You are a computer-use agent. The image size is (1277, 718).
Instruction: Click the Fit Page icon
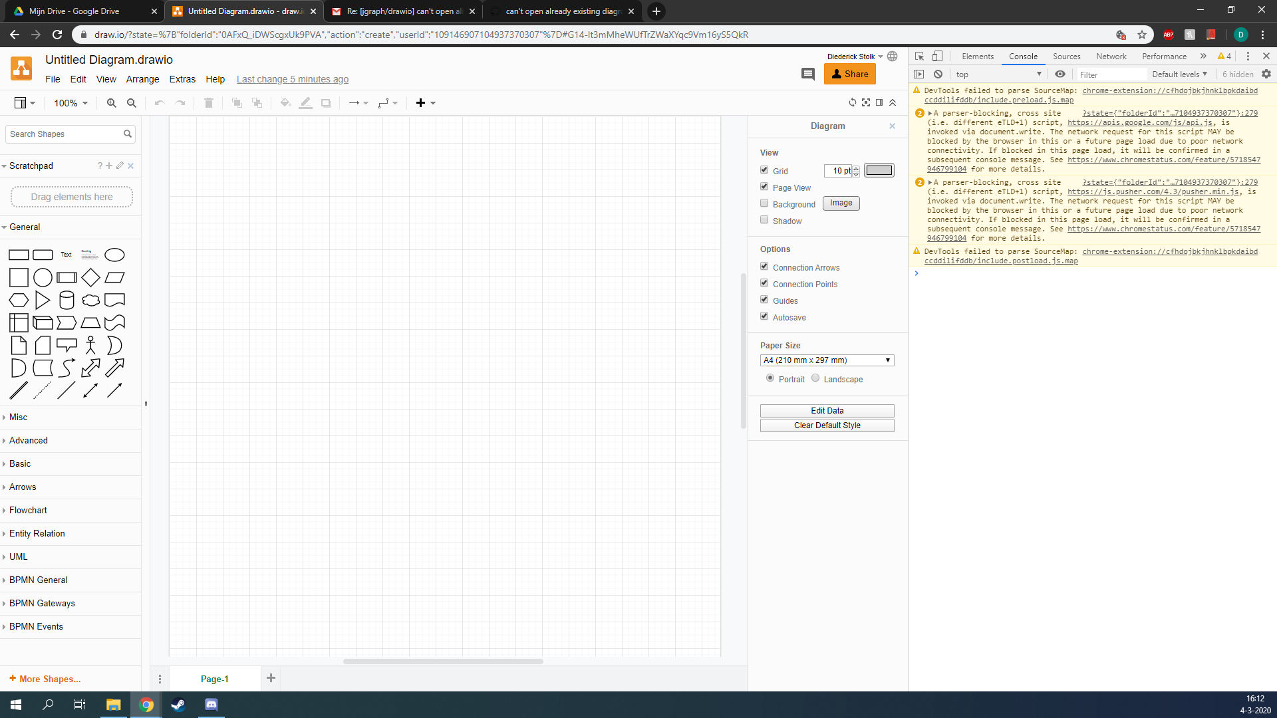click(866, 102)
